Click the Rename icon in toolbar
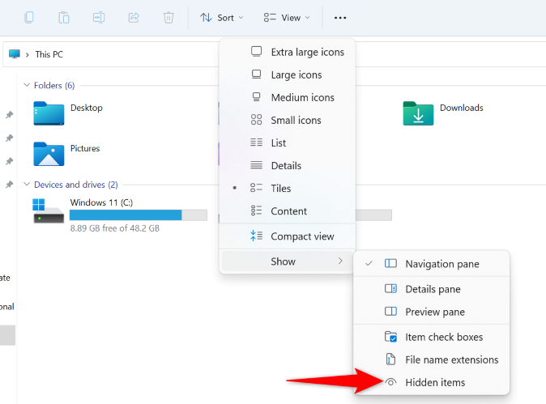546x404 pixels. tap(98, 17)
